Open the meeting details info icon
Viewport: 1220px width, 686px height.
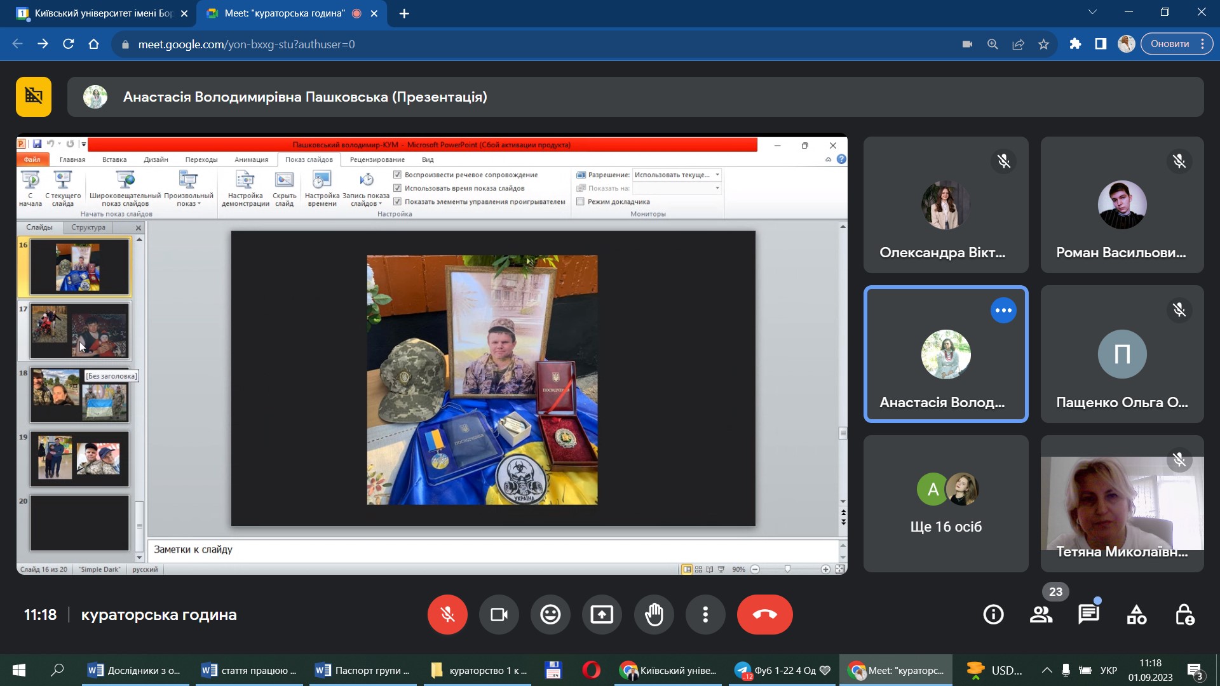993,614
